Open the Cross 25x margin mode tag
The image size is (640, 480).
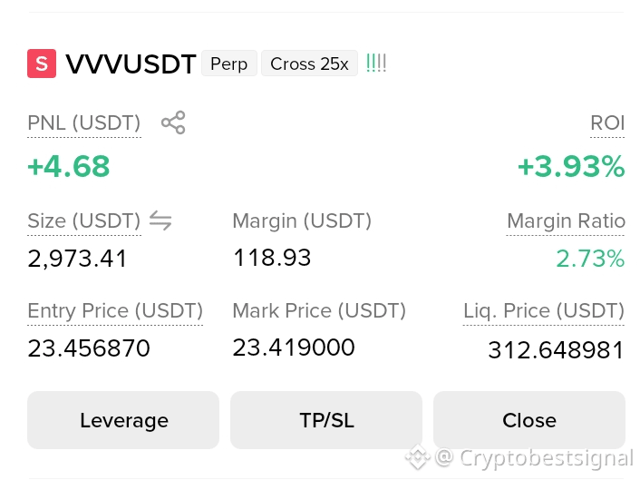(309, 64)
